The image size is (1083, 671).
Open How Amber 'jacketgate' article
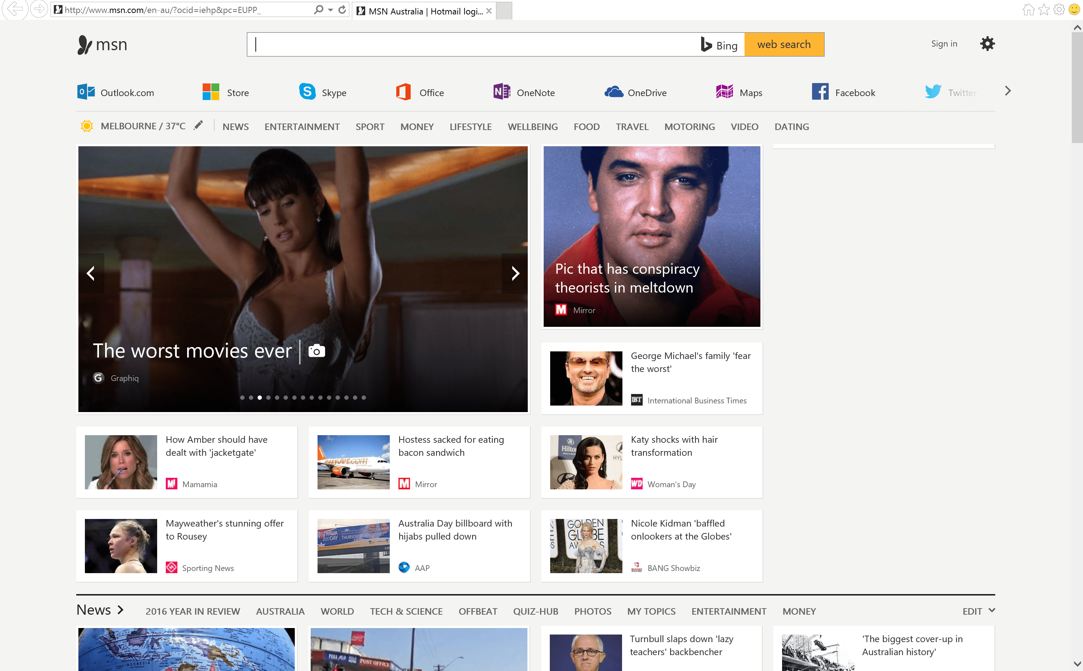(x=186, y=462)
